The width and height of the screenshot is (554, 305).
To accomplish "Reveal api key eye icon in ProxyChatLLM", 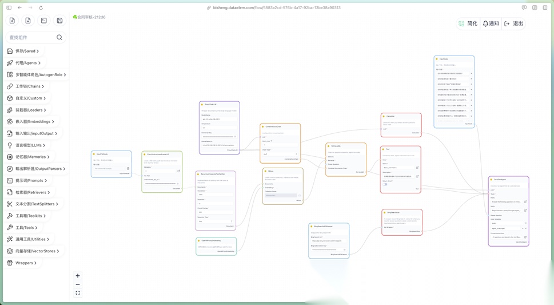I will coord(235,137).
